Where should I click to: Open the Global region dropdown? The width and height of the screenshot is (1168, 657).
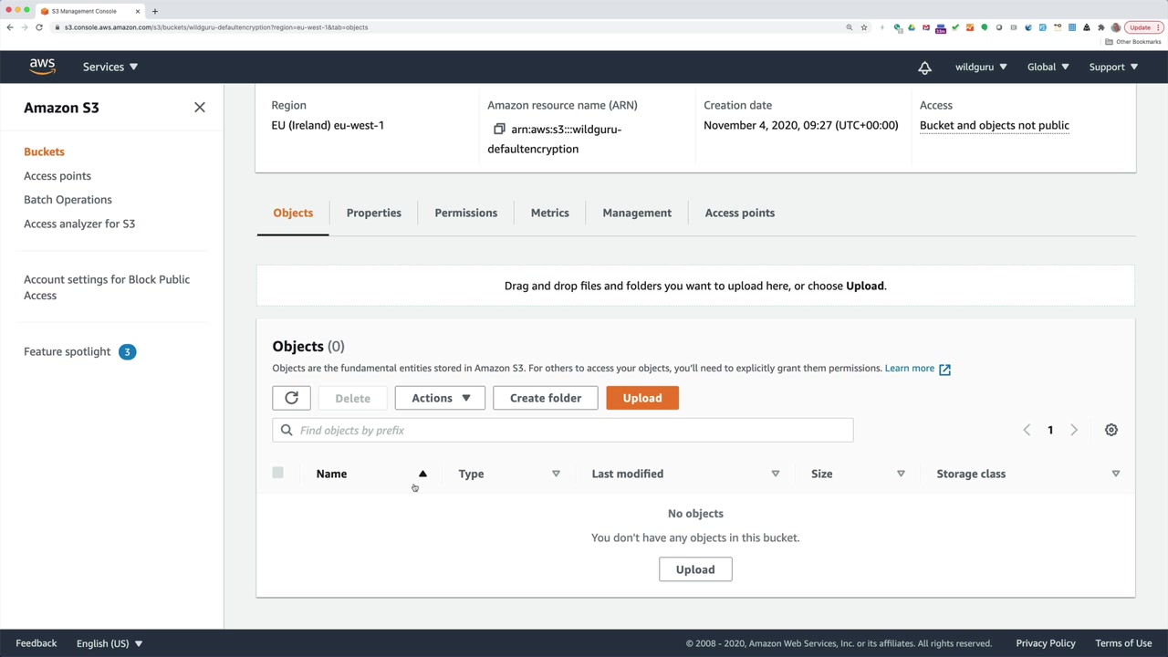point(1048,67)
